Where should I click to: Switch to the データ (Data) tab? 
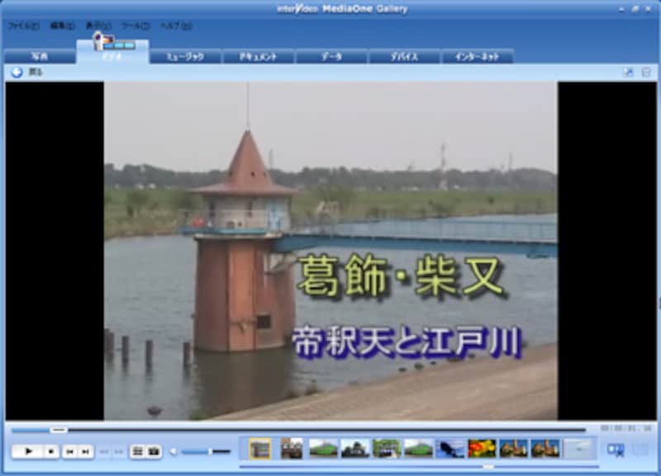(331, 56)
